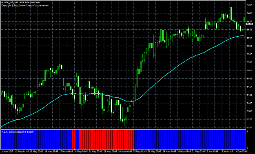Click the 18 May 05:45 time label
255x154 pixels.
pyautogui.click(x=81, y=152)
